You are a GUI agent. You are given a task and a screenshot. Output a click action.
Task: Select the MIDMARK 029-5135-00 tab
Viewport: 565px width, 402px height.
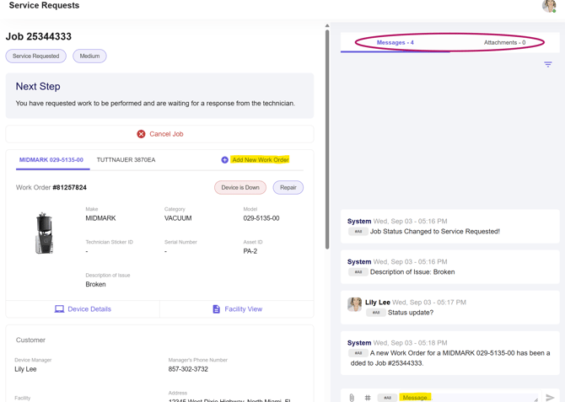[51, 159]
